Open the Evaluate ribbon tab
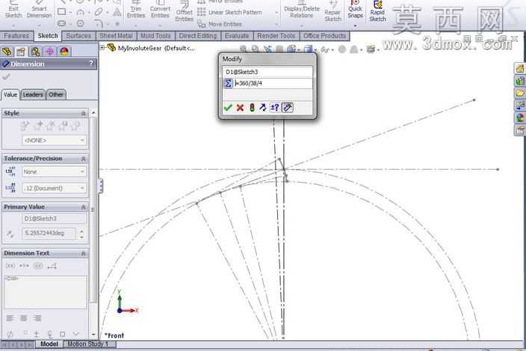 tap(237, 36)
